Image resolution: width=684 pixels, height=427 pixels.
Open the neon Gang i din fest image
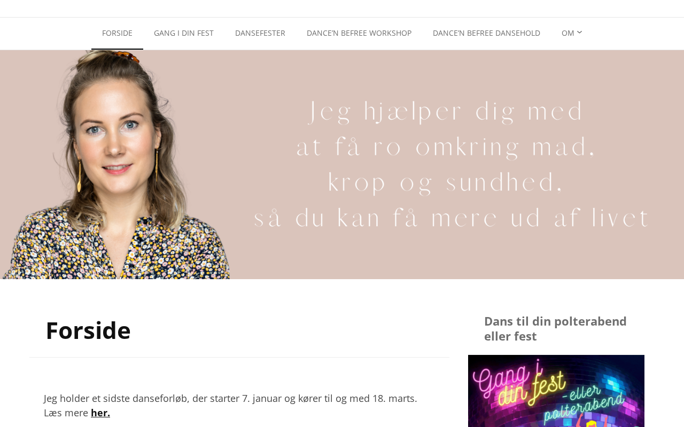[556, 391]
